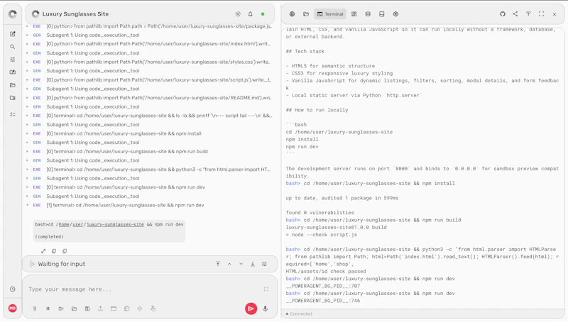Expand the EXE row with 'npm run build'
568x322 pixels.
tap(148, 152)
